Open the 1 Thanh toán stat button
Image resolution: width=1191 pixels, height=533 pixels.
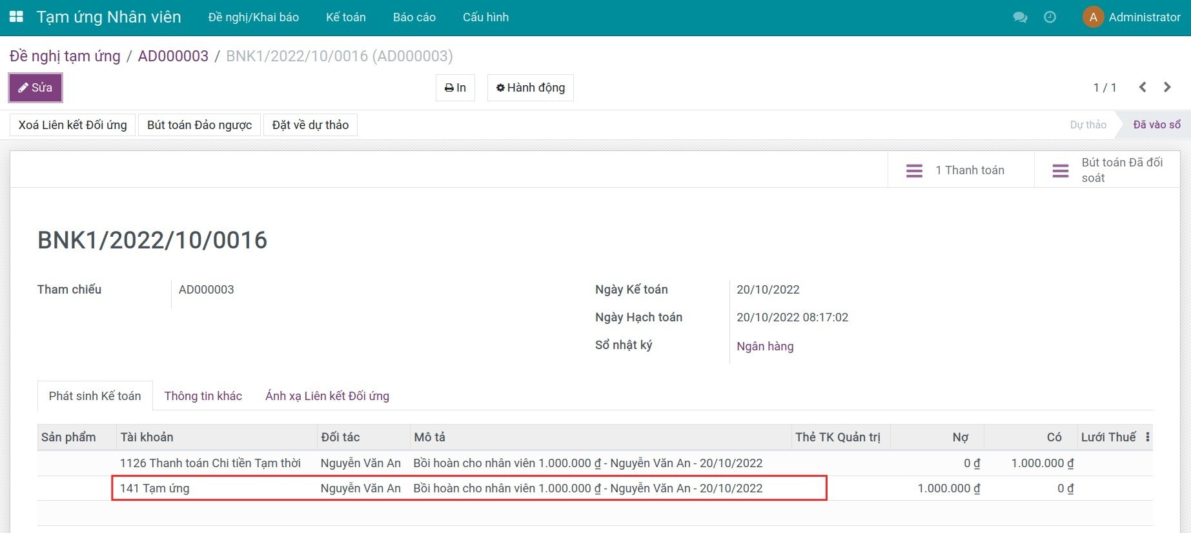961,170
